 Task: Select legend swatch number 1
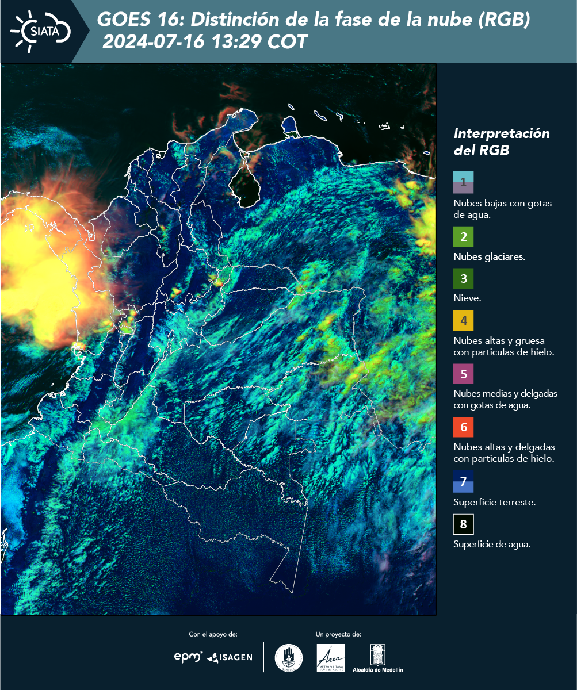[x=463, y=182]
